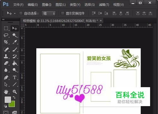Select the Pen tool

6,78
